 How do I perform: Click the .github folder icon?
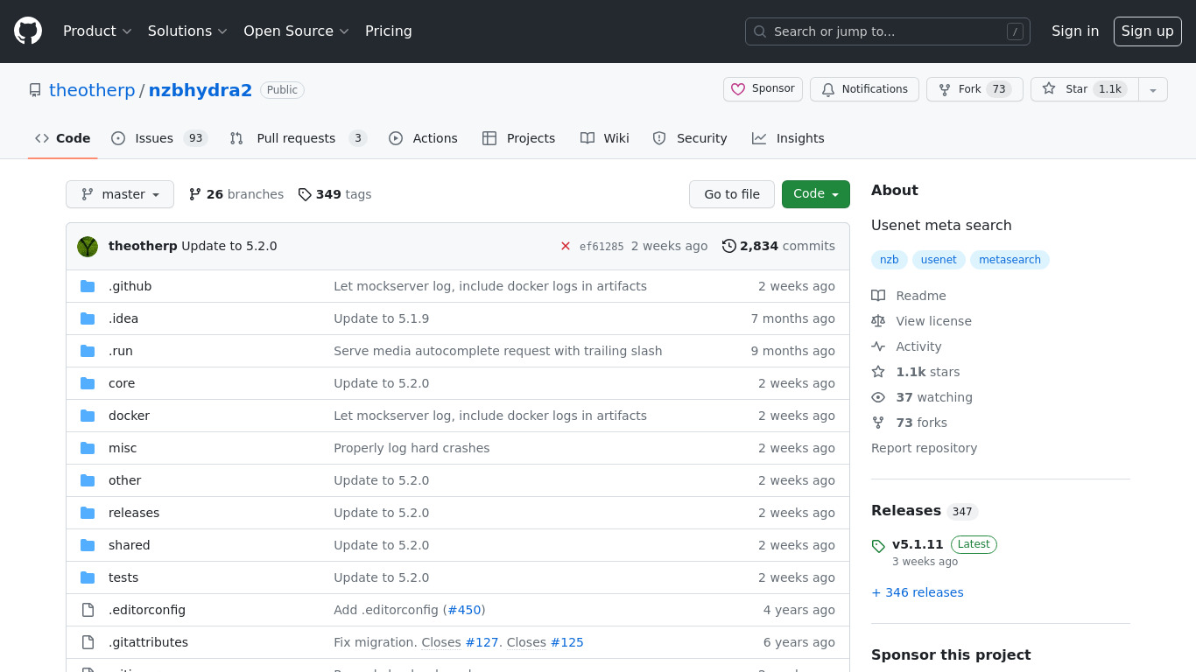[x=88, y=286]
